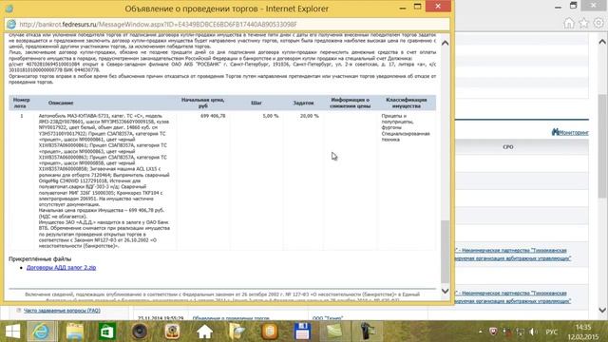Click the Шаг column header
The image size is (608, 342).
click(x=256, y=103)
